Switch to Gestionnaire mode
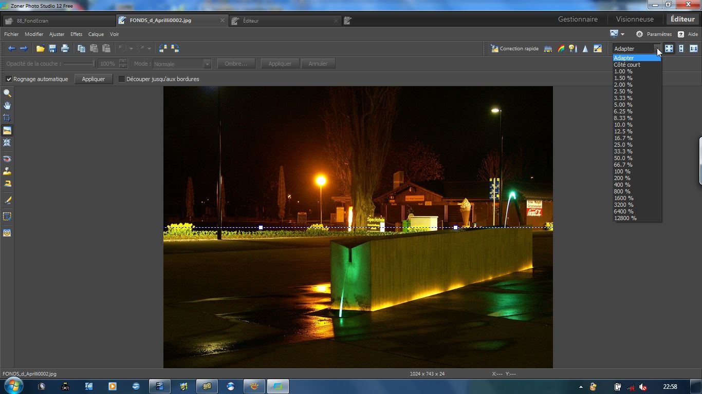Screen dimensions: 702x394 point(578,19)
